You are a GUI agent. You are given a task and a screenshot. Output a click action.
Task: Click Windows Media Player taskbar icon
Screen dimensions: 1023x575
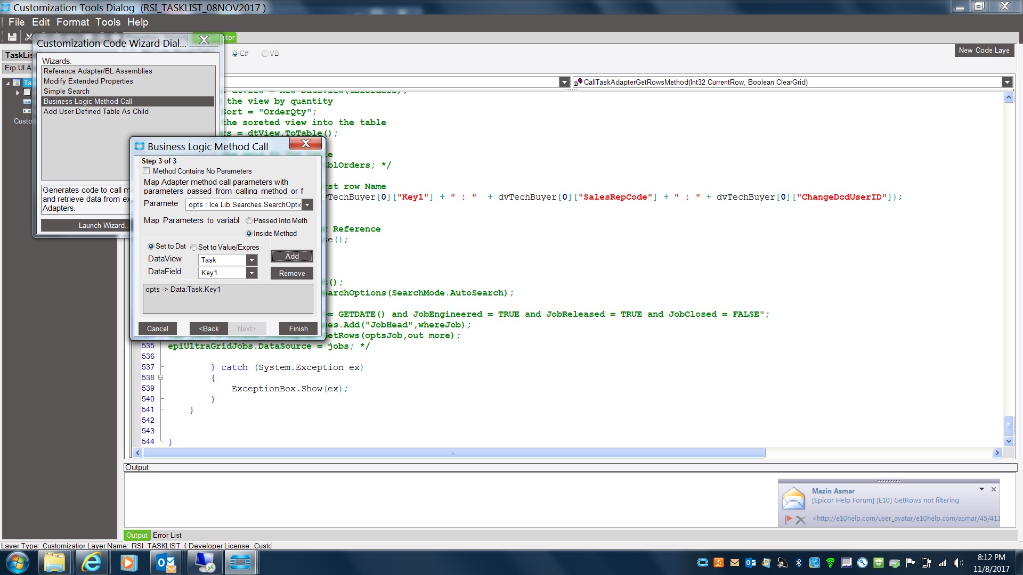tap(128, 562)
